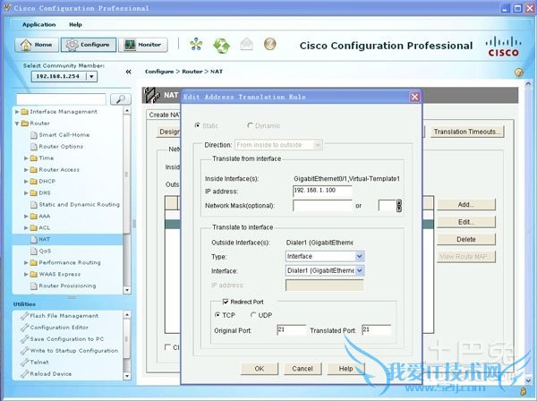Viewport: 537px width, 401px height.
Task: Click the manage community network icon
Action: point(196,44)
